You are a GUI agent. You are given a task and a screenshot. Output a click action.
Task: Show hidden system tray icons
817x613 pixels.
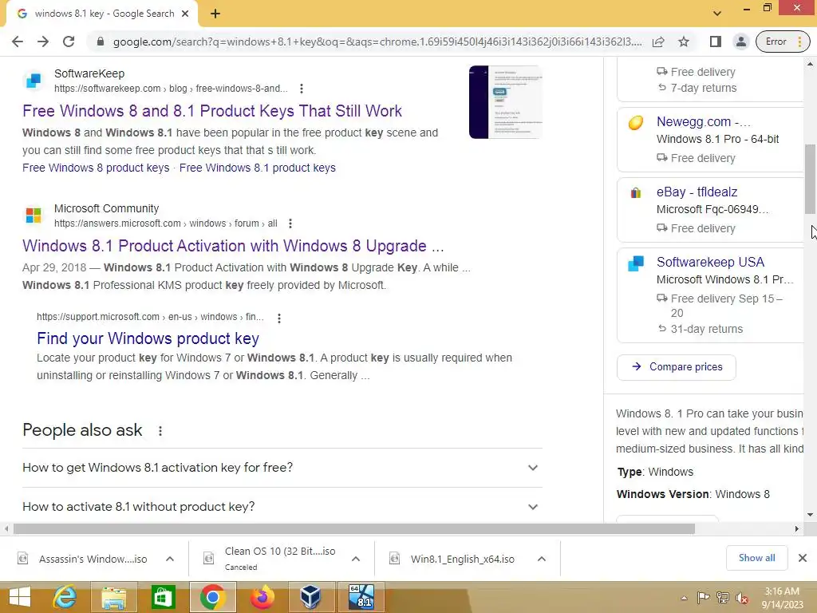point(684,599)
